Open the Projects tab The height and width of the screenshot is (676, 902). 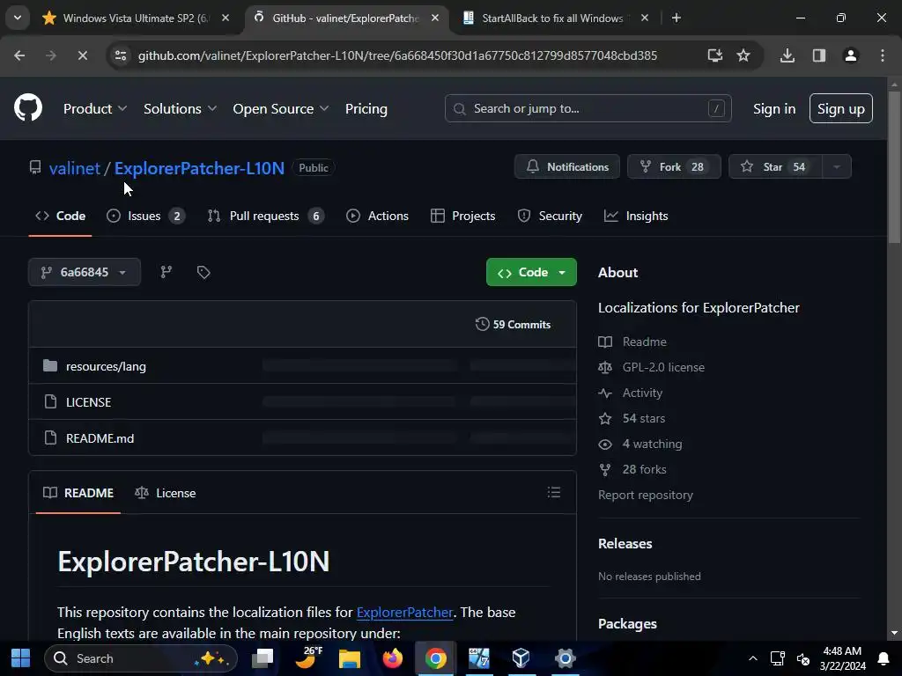(463, 216)
